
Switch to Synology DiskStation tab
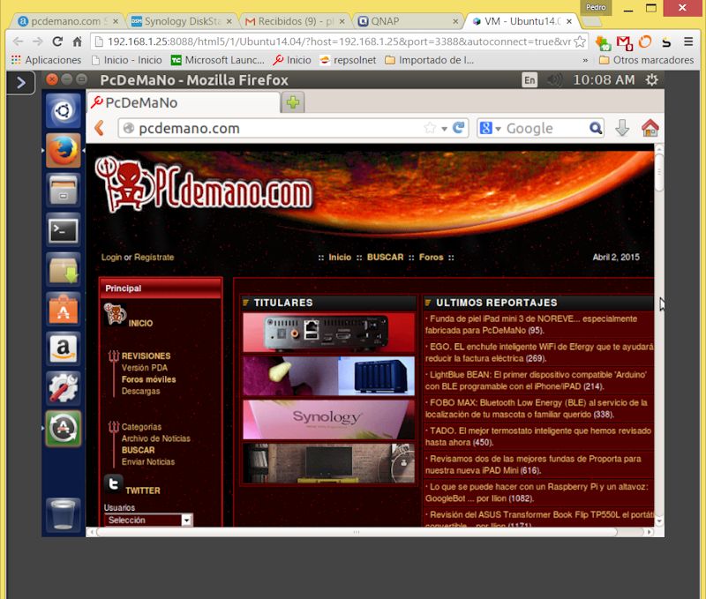click(182, 21)
